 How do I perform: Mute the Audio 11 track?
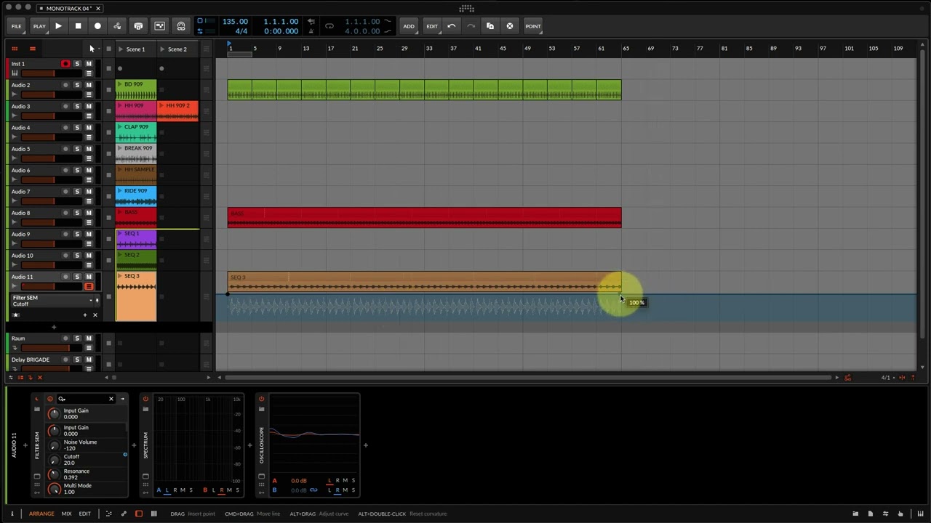(89, 277)
